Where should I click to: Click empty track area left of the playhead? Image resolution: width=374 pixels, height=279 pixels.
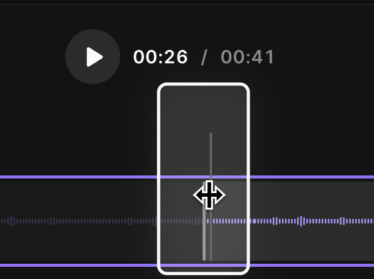click(79, 197)
